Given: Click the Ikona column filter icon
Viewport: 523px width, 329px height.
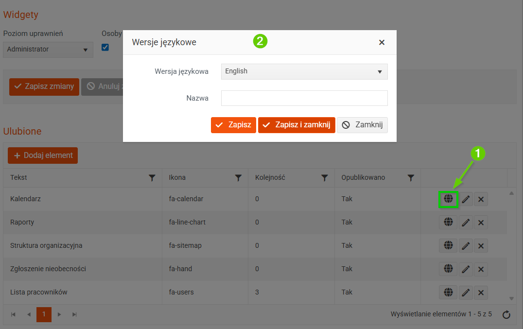Looking at the screenshot, I should (x=238, y=178).
